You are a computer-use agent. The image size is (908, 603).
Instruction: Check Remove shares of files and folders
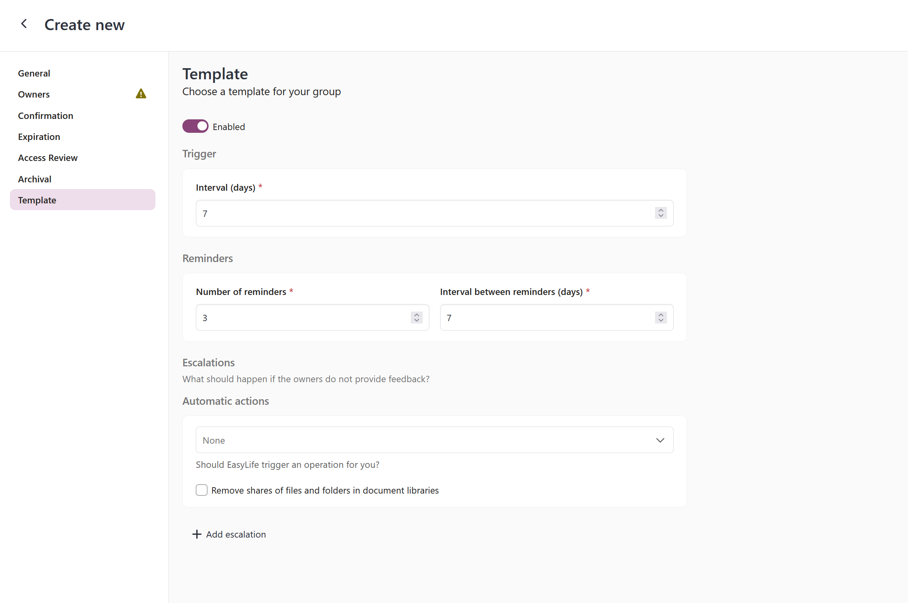pyautogui.click(x=201, y=490)
